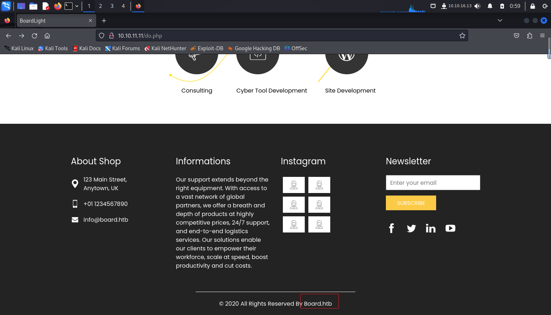Click the URL address bar
This screenshot has width=551, height=315.
tap(282, 36)
